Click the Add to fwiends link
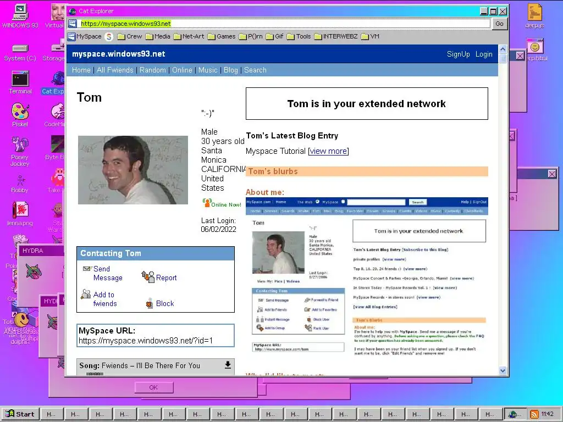This screenshot has width=563, height=422. click(x=105, y=299)
